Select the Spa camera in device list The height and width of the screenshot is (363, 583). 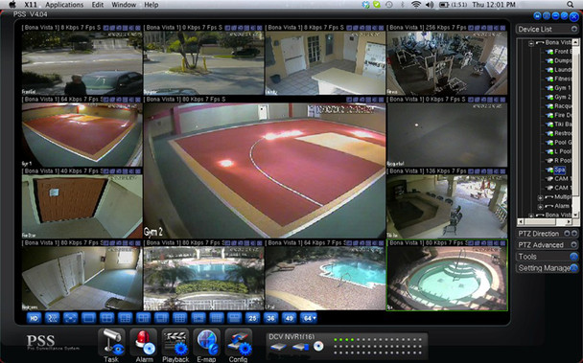click(560, 170)
